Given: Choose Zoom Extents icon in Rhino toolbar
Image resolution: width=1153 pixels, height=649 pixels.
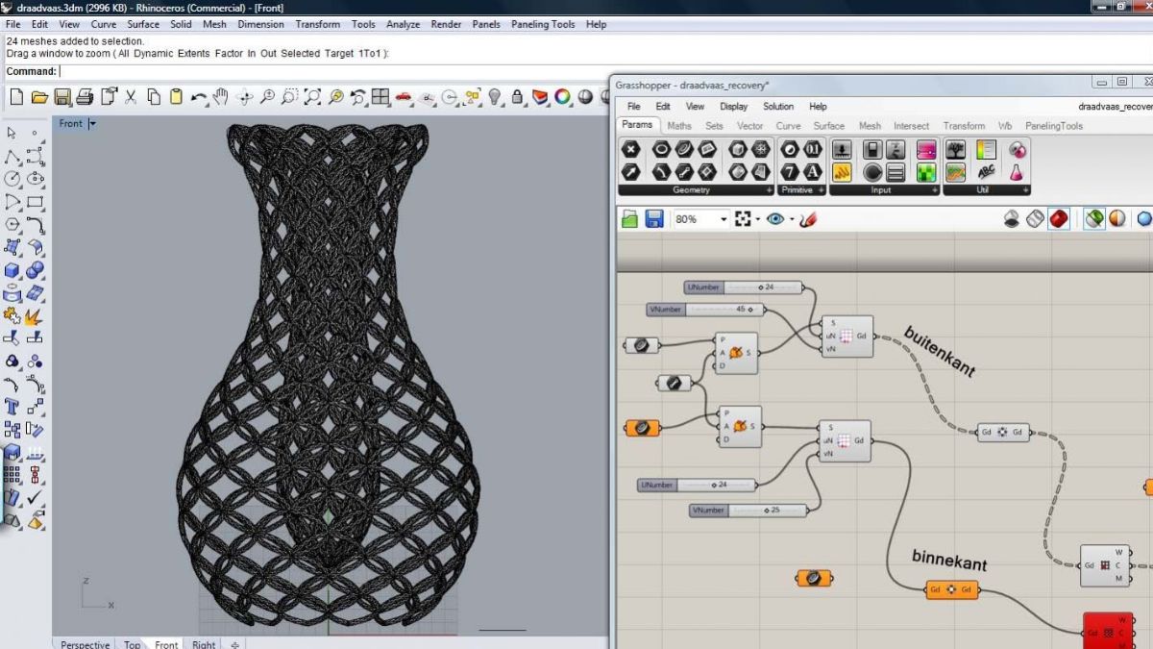Looking at the screenshot, I should click(x=313, y=97).
